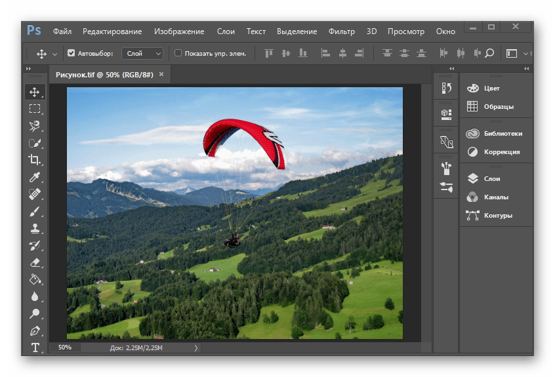Open the 3D menu

click(x=371, y=31)
